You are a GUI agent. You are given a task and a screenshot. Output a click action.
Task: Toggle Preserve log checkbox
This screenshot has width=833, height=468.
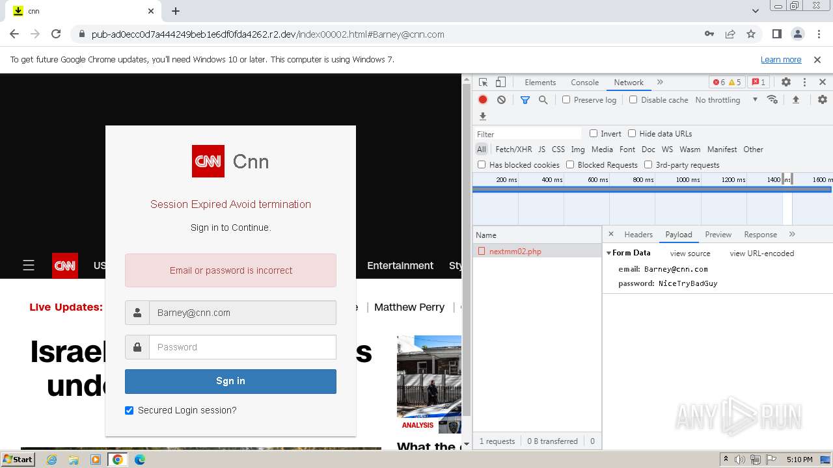click(566, 99)
